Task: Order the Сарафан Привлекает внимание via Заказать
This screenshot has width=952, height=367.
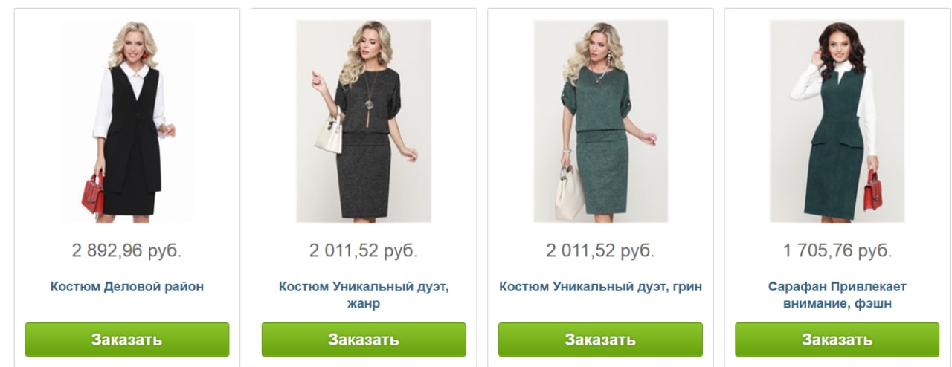Action: click(837, 340)
